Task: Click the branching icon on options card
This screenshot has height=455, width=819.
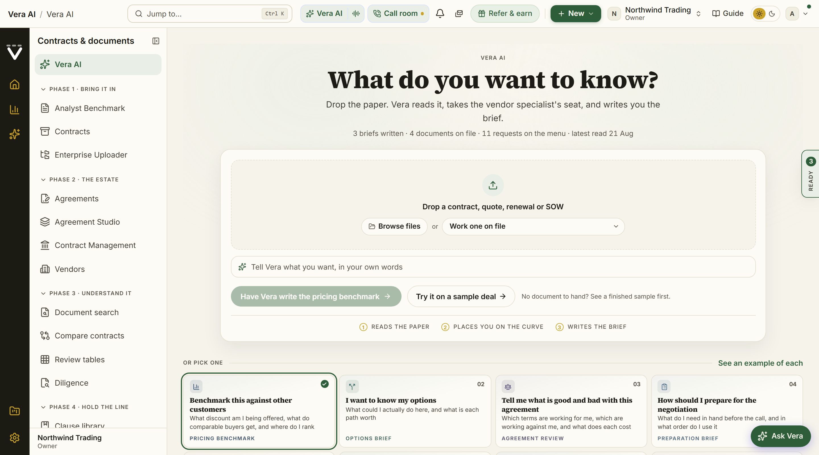Action: point(352,387)
